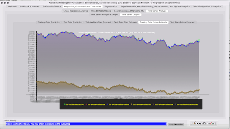Image resolution: width=230 pixels, height=129 pixels.
Task: Select the Test Data Prediction tab
Action: [73, 22]
